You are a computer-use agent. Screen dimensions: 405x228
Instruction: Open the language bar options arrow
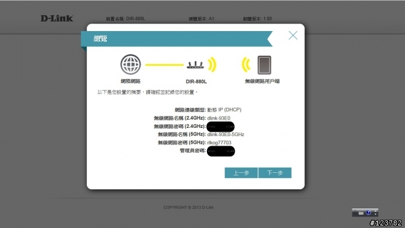pyautogui.click(x=375, y=214)
